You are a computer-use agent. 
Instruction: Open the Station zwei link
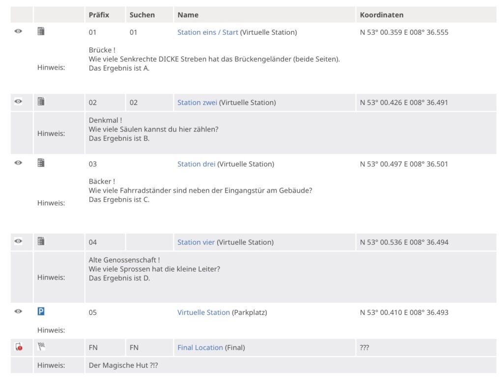click(x=197, y=102)
